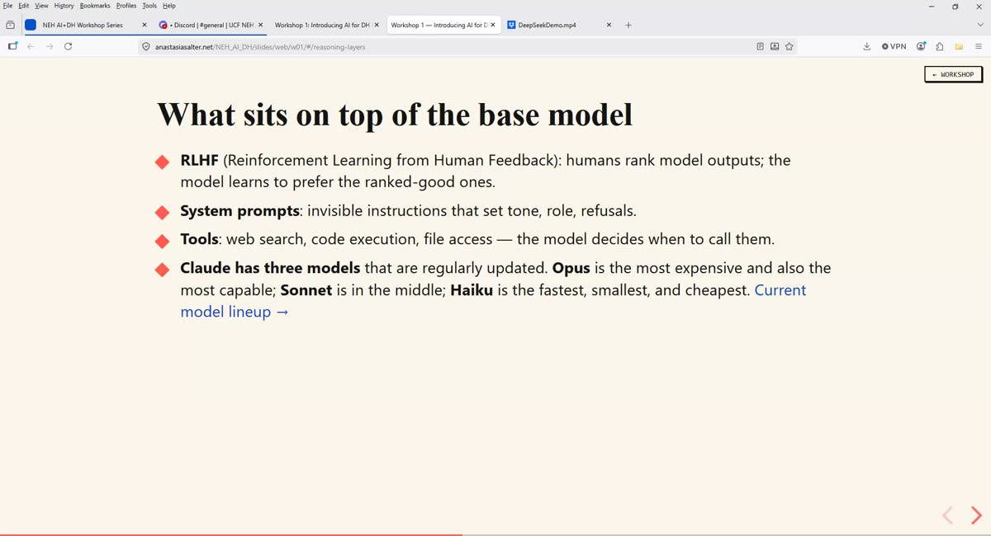Switch to NEH AI+DH Workshop Series tab

[x=86, y=25]
